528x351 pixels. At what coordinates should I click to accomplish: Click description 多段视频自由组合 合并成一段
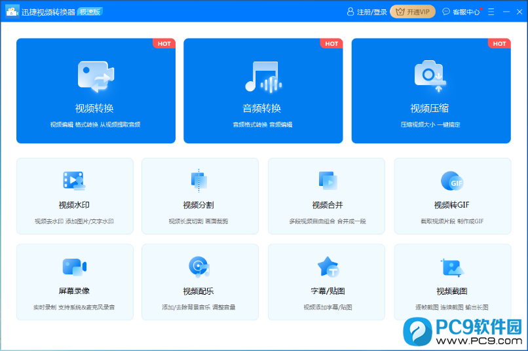(x=328, y=221)
